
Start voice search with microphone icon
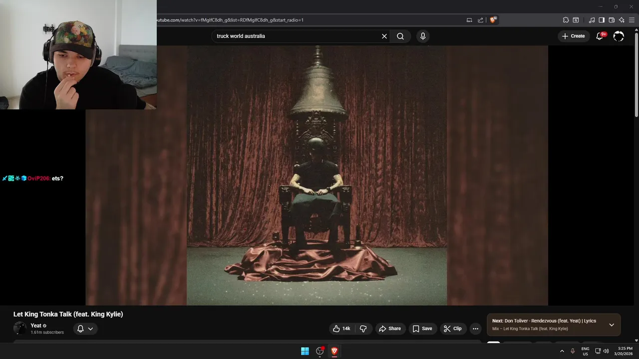[423, 36]
